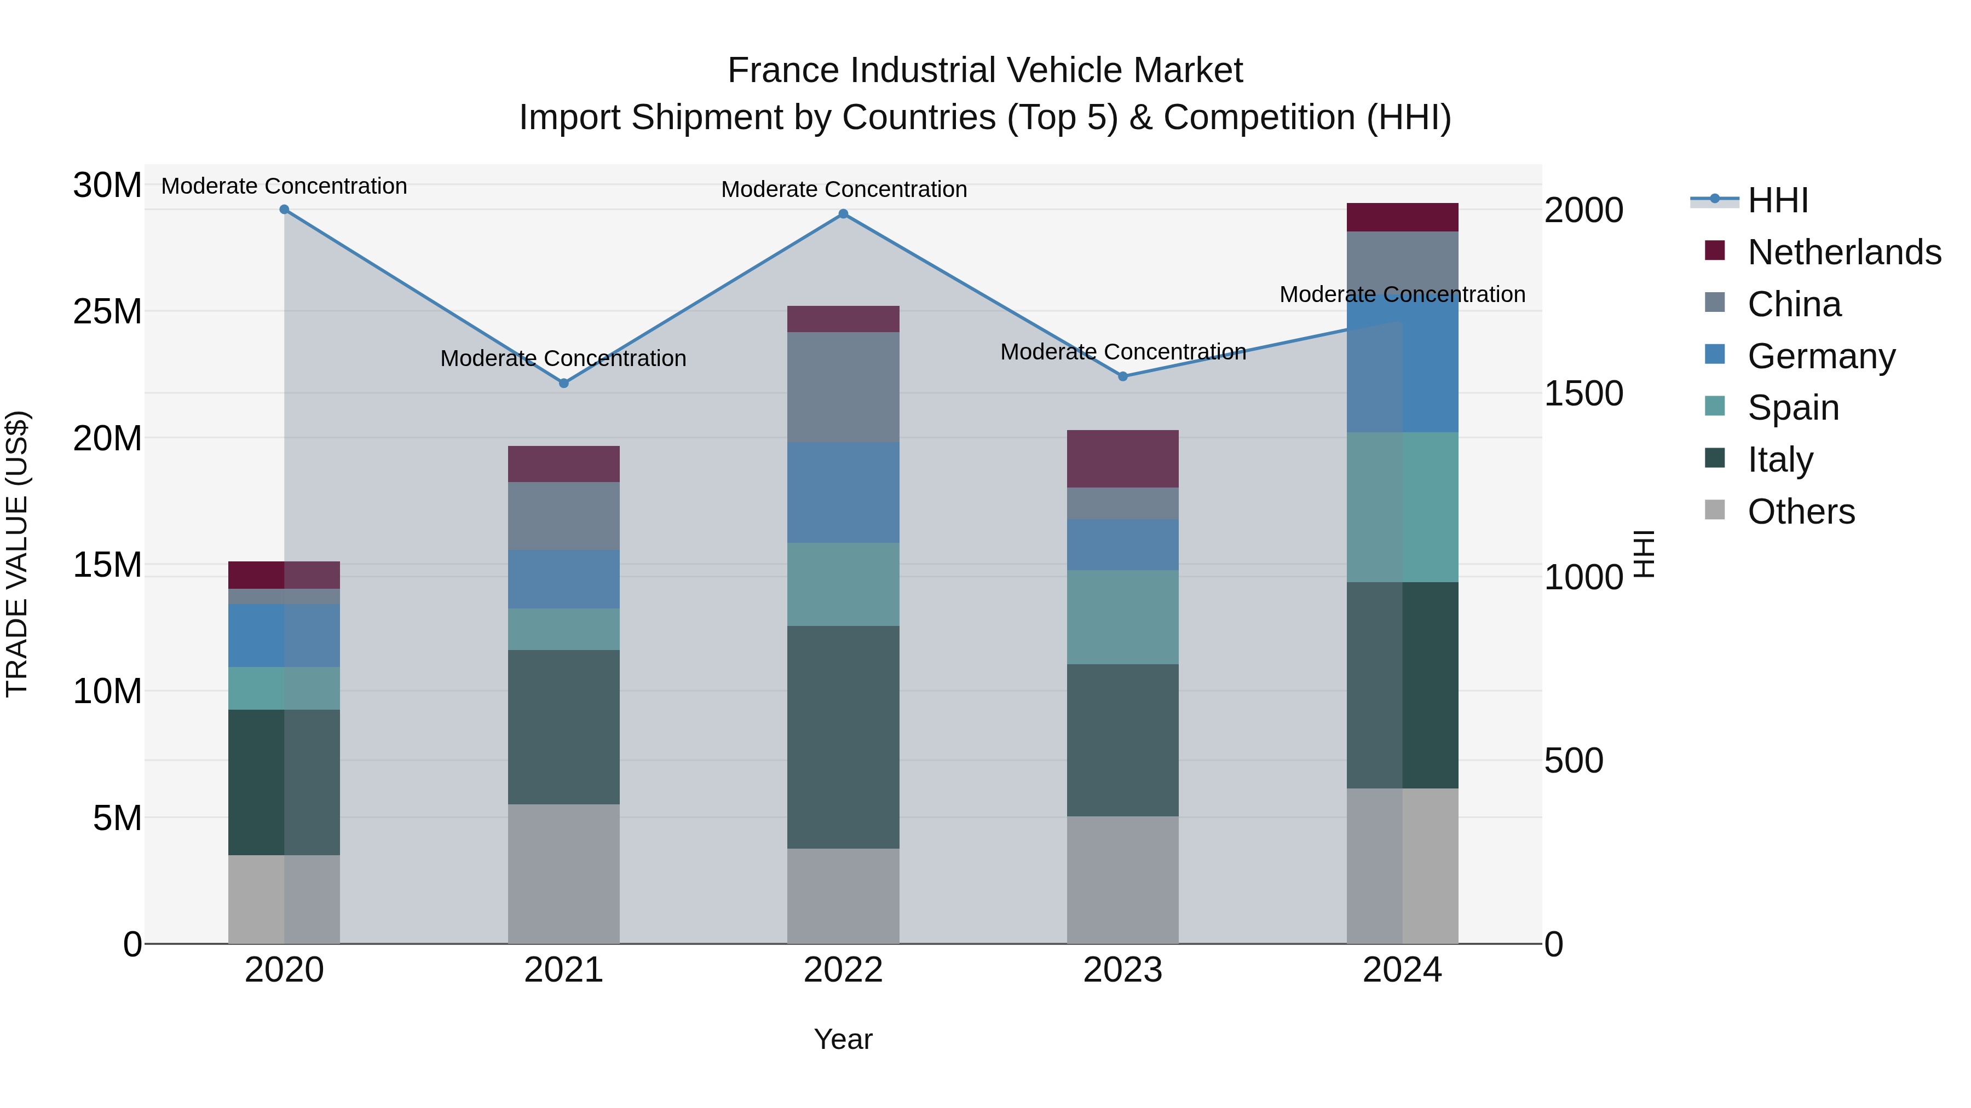
Task: Select the 2024 Others bar segment
Action: 1403,866
